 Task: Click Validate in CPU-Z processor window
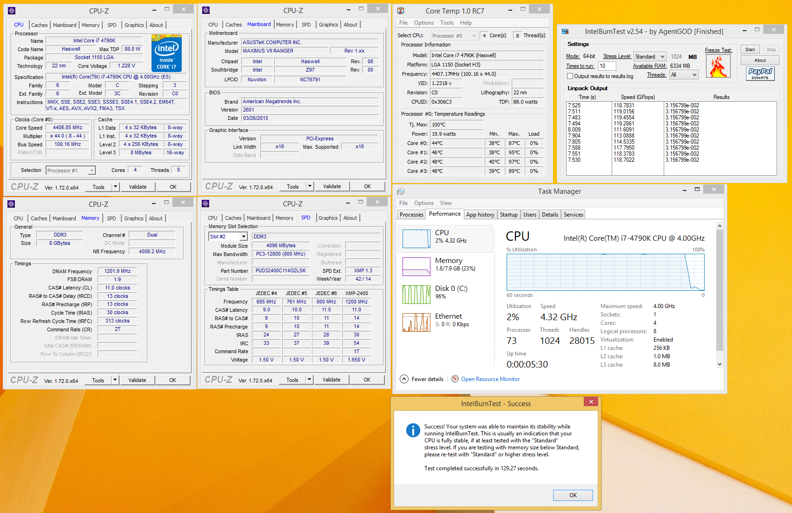point(138,187)
